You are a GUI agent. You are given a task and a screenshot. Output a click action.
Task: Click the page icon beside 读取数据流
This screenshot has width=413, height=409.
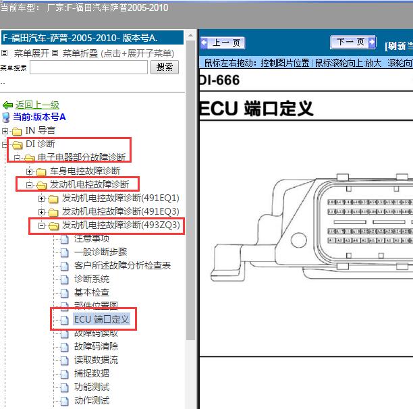coord(65,360)
